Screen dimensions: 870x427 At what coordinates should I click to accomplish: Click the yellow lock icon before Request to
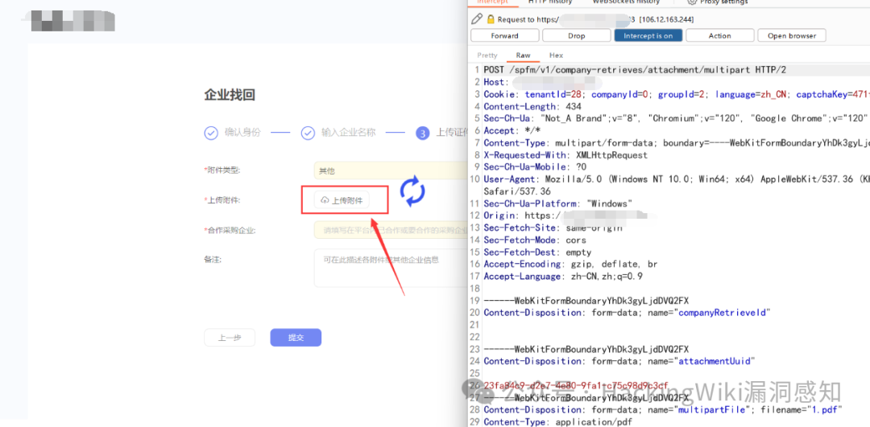point(491,19)
